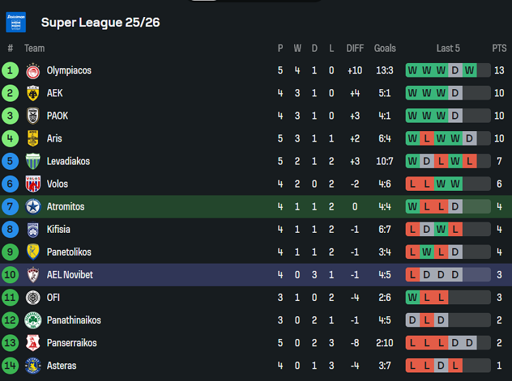Click the Panathinaikos green clover crest
This screenshot has width=512, height=381.
pos(33,320)
